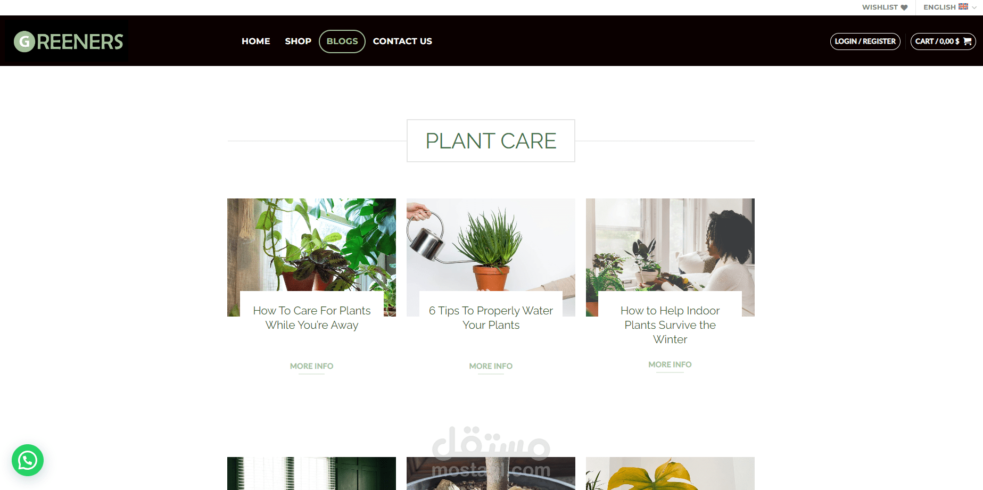Open the Shop menu item
This screenshot has width=983, height=490.
[x=298, y=41]
